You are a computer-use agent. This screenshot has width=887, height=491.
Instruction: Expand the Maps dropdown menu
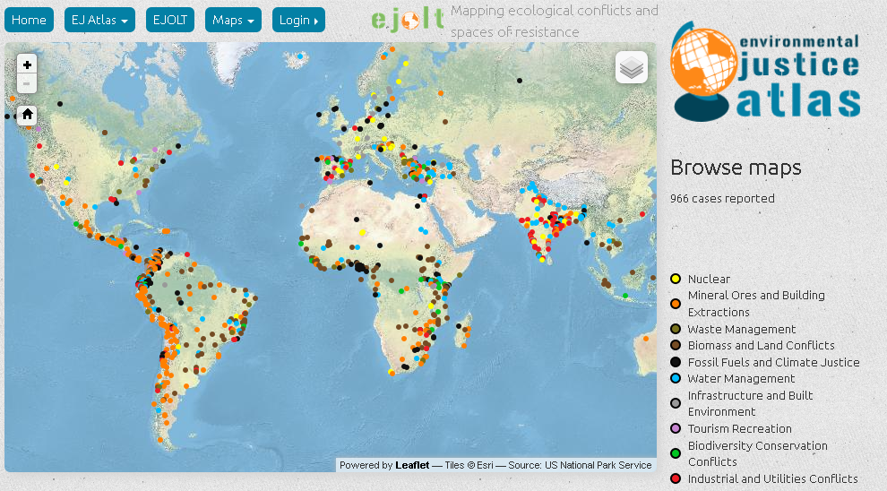click(x=233, y=20)
